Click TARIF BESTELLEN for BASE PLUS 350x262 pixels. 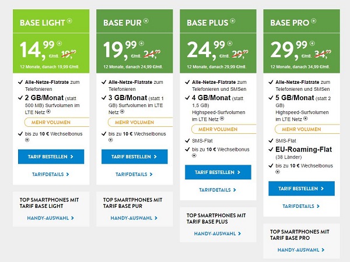pyautogui.click(x=218, y=172)
